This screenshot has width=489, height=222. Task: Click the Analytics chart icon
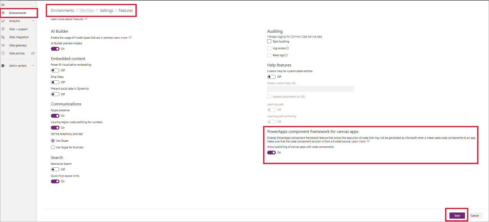click(x=3, y=21)
